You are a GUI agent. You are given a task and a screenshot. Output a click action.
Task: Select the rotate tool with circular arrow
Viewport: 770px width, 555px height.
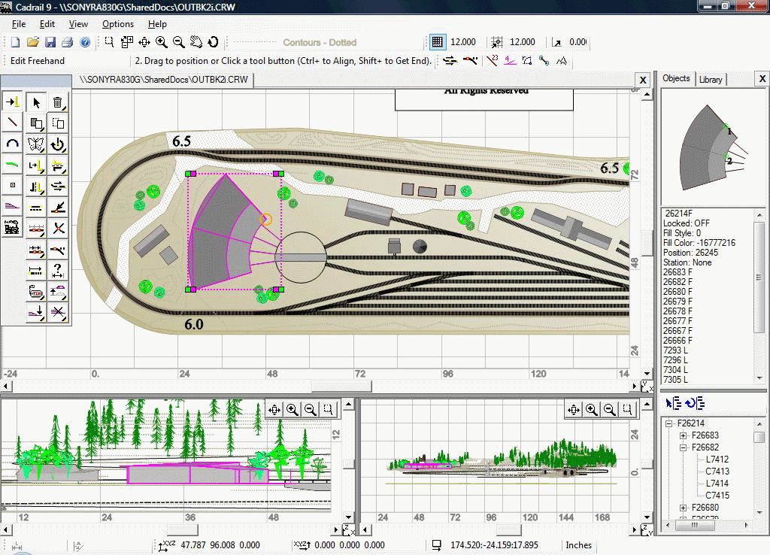pos(57,144)
